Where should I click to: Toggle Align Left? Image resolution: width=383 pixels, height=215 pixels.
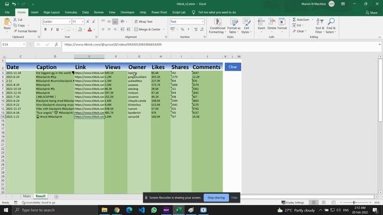click(103, 29)
